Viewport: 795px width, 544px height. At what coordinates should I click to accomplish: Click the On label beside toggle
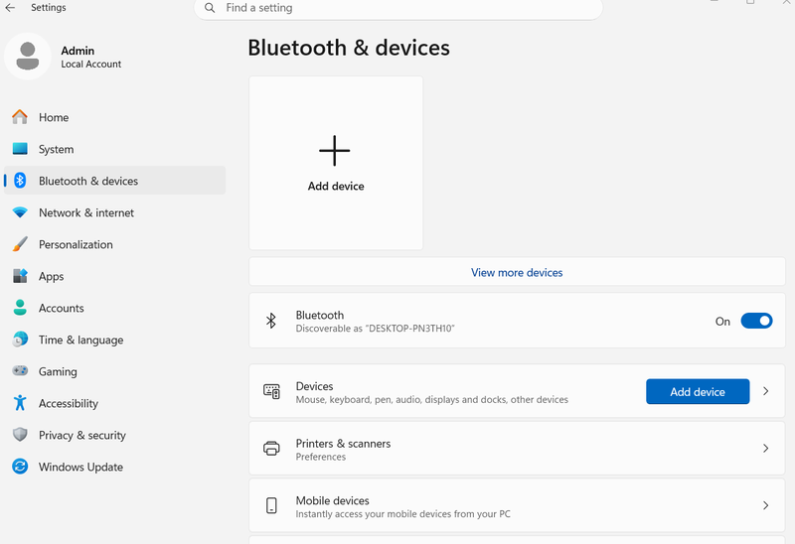coord(722,321)
